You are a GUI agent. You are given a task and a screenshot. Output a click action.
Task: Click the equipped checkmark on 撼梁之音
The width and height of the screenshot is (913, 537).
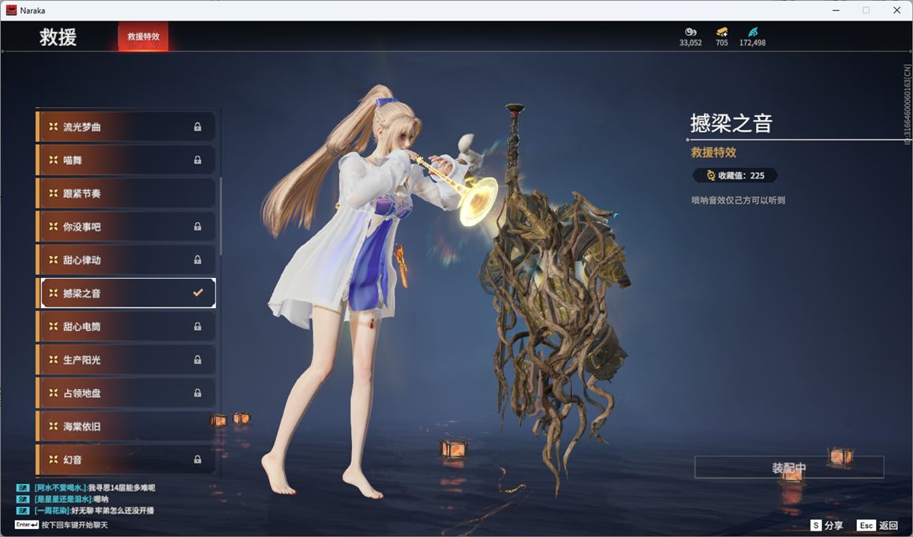click(x=198, y=292)
